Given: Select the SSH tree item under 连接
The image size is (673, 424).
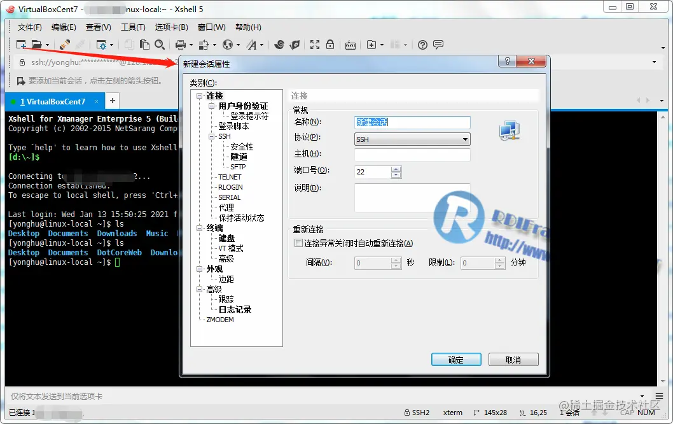Looking at the screenshot, I should [224, 136].
